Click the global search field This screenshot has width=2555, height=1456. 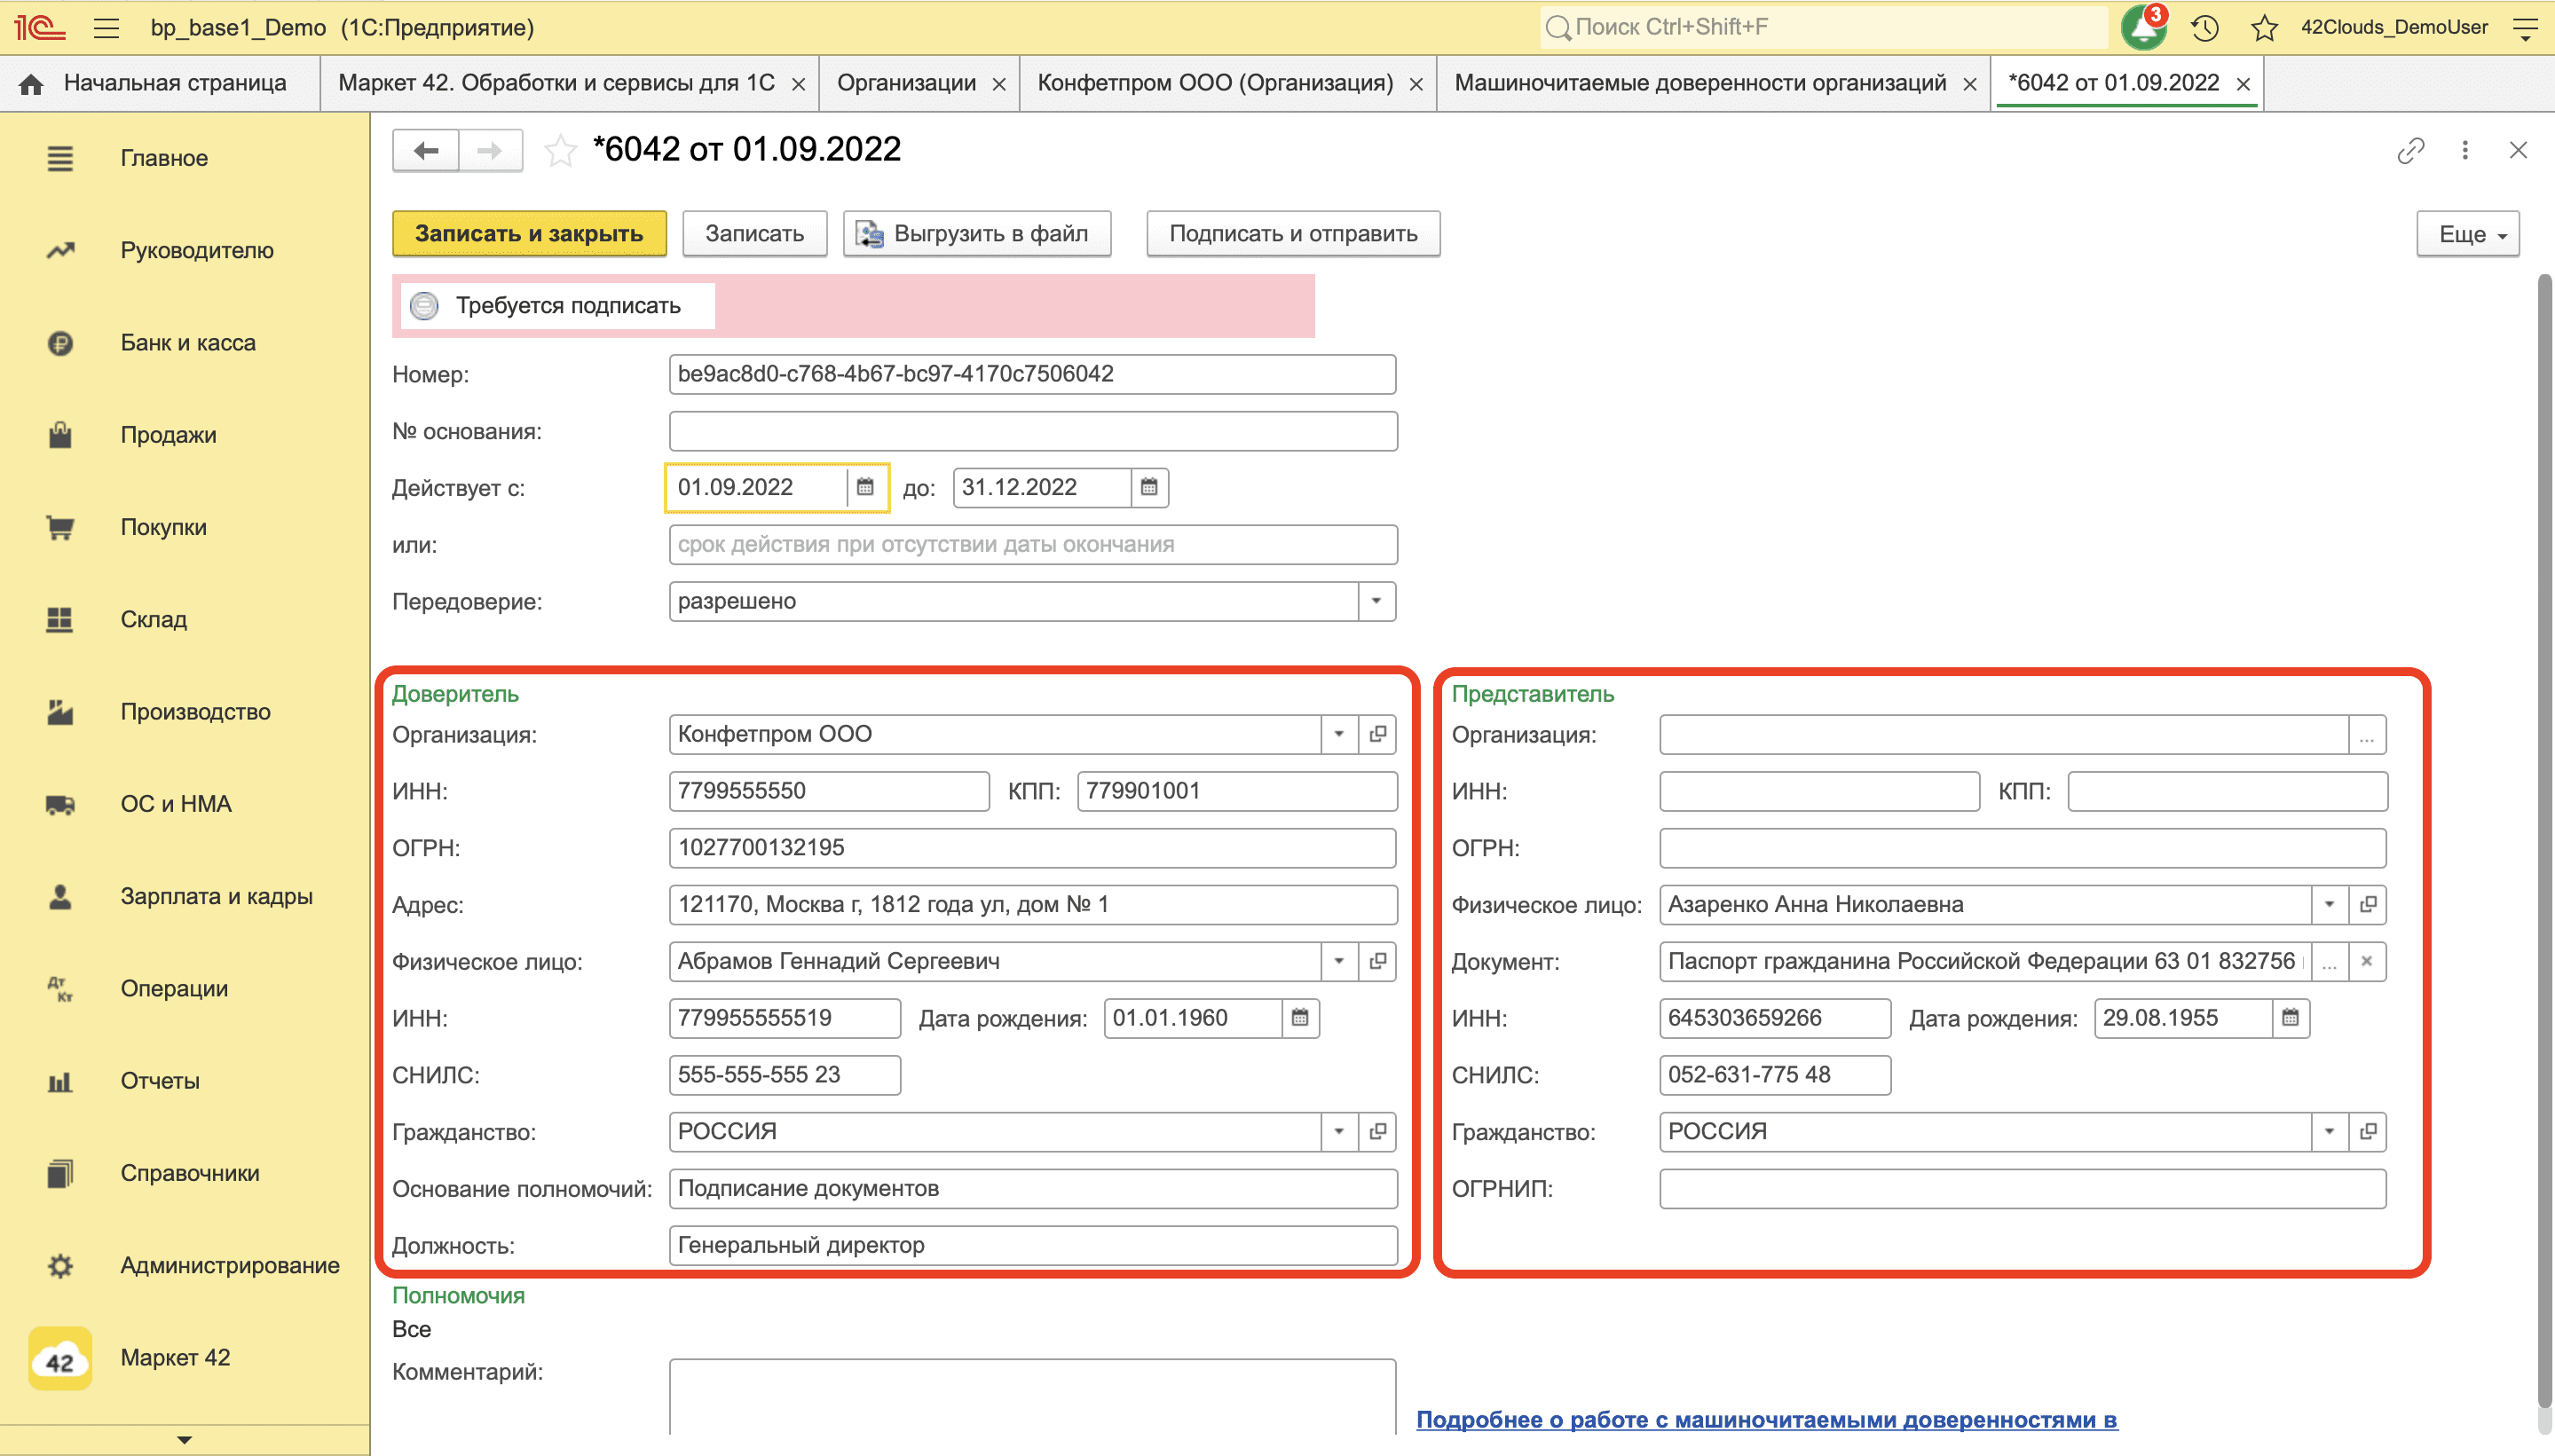1824,27
